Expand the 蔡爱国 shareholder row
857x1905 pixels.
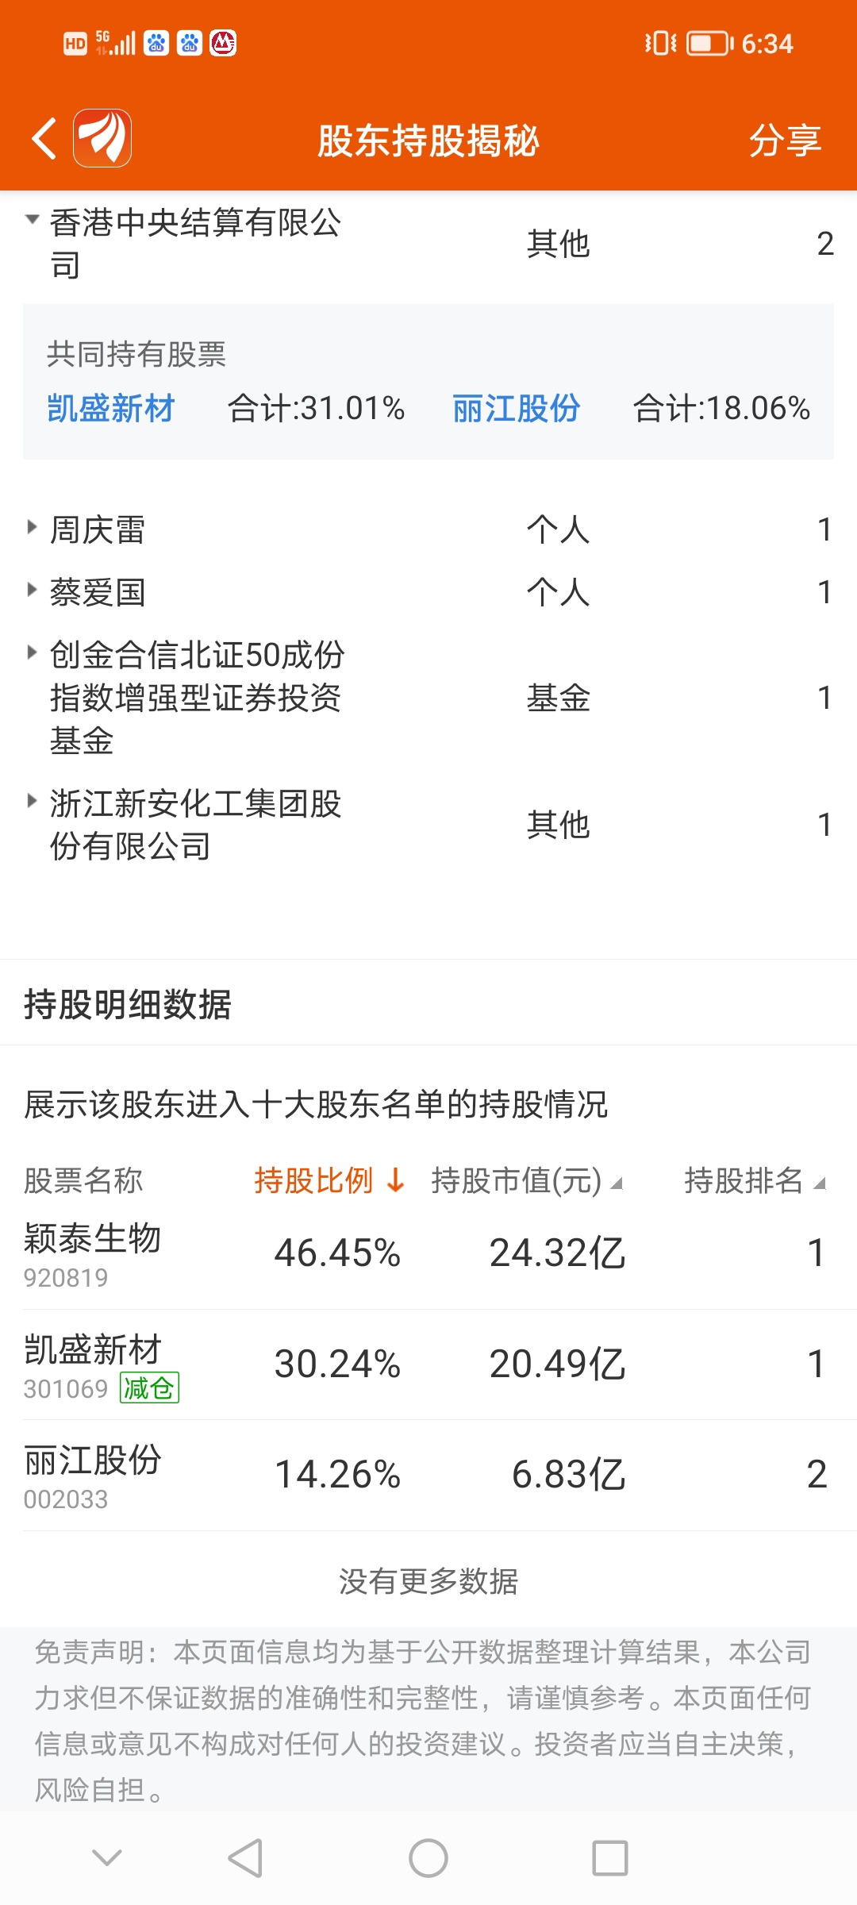tap(428, 592)
